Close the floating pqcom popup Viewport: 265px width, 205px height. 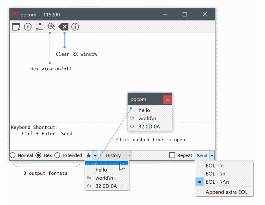(x=167, y=100)
